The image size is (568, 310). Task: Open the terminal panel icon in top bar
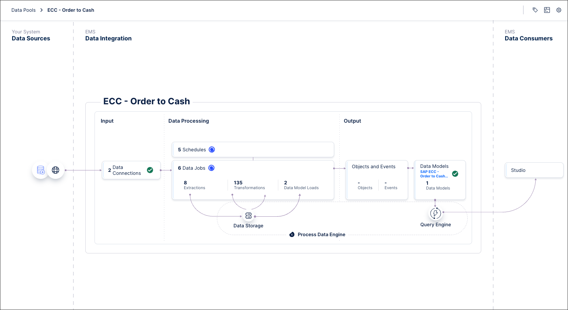coord(547,10)
